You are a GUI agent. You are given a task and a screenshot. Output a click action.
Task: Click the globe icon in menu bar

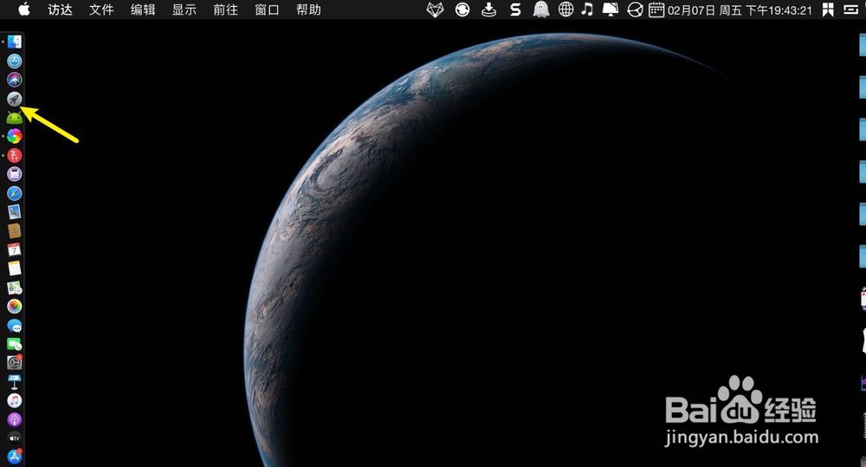coord(565,10)
